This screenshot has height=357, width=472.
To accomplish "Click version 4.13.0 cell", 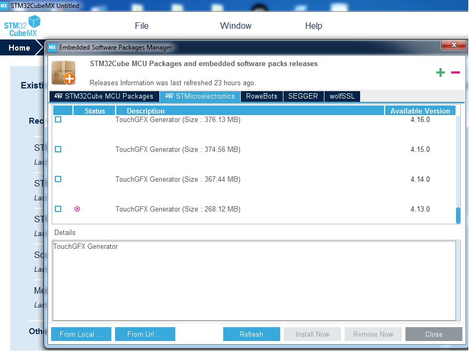I will click(x=420, y=209).
